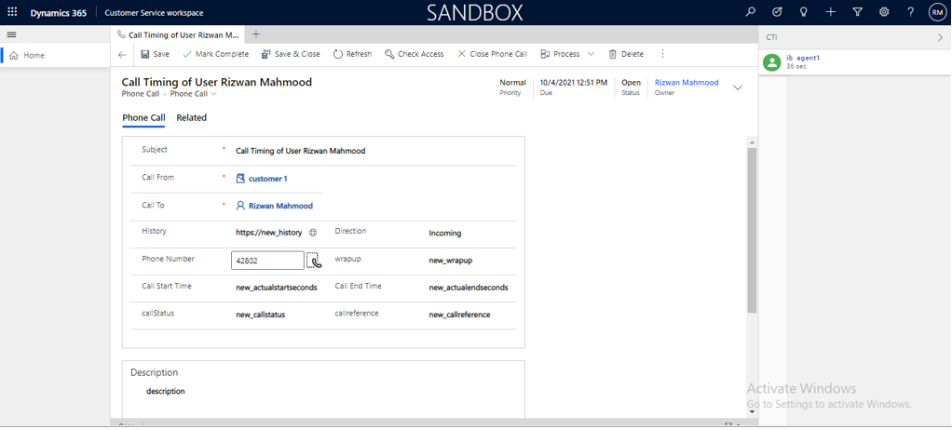952x430 pixels.
Task: Click the https://new_history value
Action: pyautogui.click(x=269, y=233)
